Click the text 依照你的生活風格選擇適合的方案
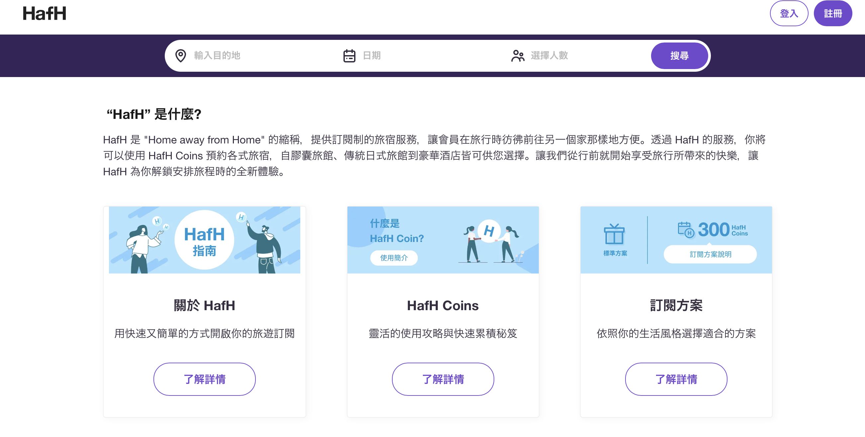 click(x=676, y=333)
